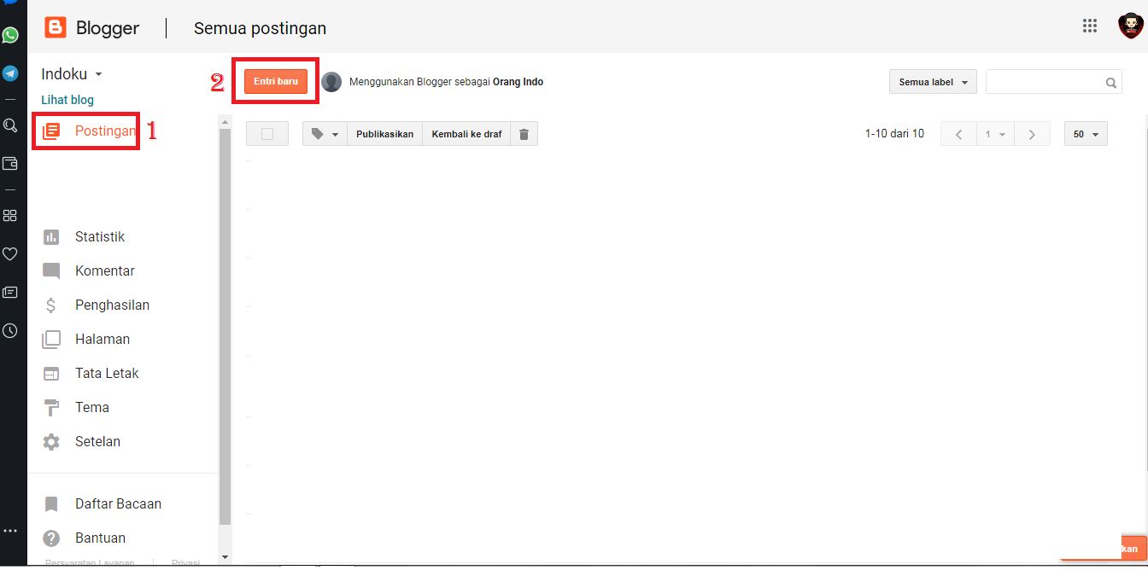Open the Google apps grid

[x=1090, y=26]
